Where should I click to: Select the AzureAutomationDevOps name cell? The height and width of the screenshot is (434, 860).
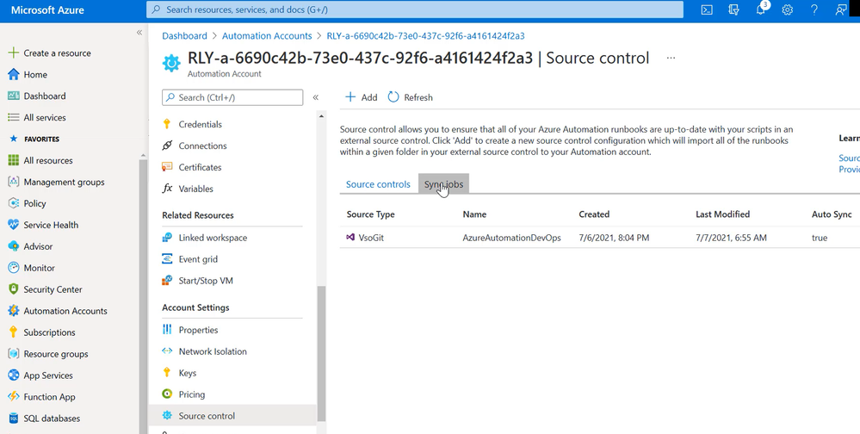(x=511, y=238)
